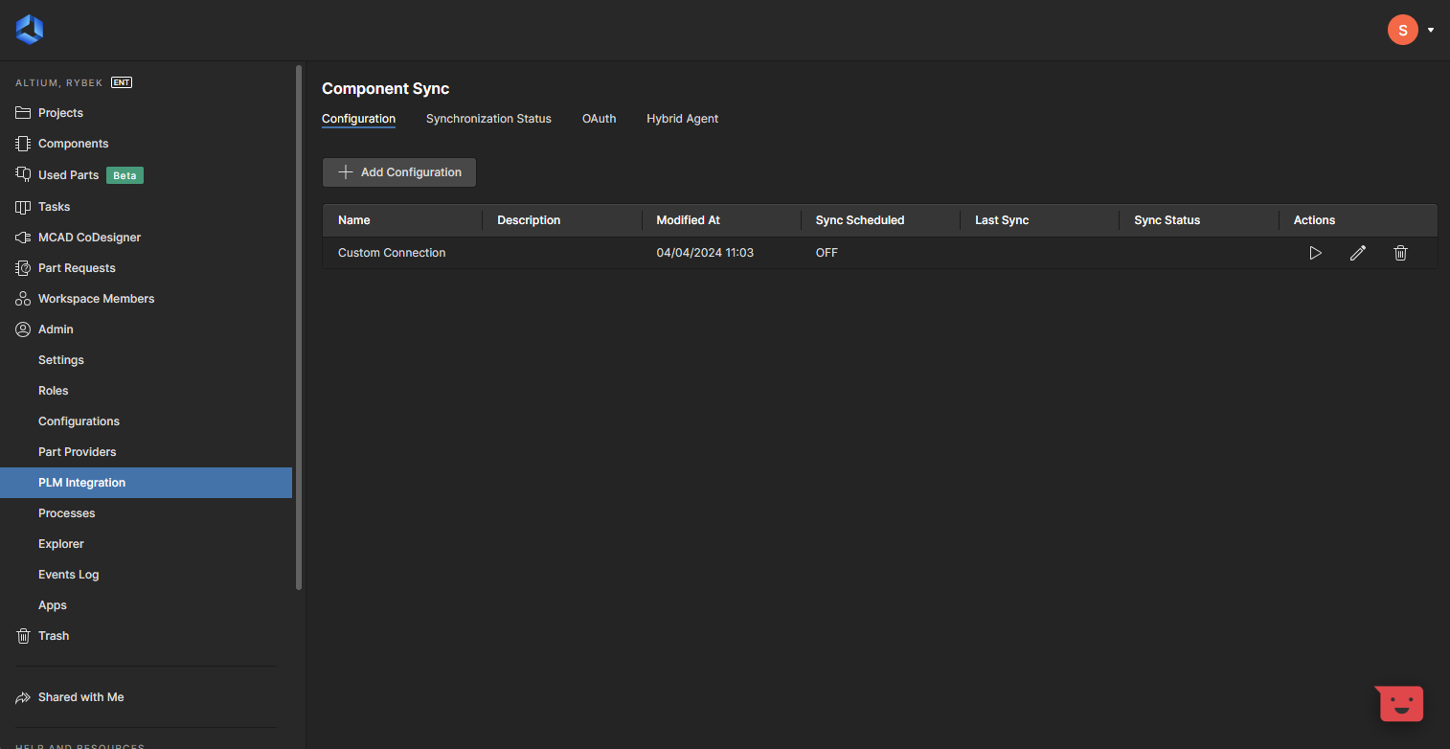Click the Trash bin icon
The width and height of the screenshot is (1450, 749).
coord(23,636)
